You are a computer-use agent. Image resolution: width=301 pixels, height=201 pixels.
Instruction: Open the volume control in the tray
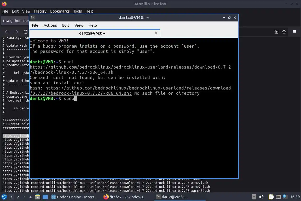coord(261,197)
